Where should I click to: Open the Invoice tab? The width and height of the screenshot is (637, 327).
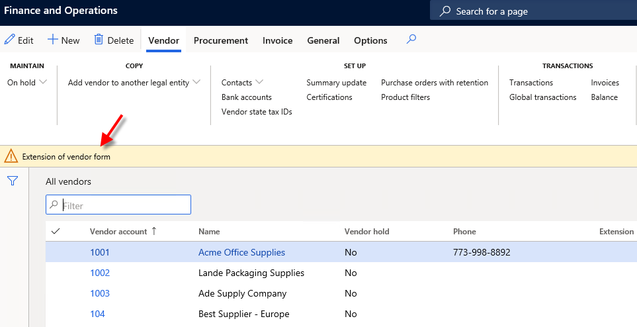coord(277,40)
